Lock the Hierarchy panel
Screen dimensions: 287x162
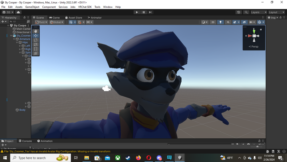click(x=24, y=17)
